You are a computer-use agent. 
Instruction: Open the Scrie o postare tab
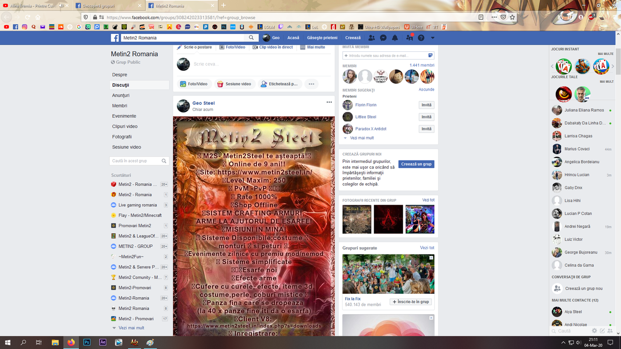click(194, 47)
